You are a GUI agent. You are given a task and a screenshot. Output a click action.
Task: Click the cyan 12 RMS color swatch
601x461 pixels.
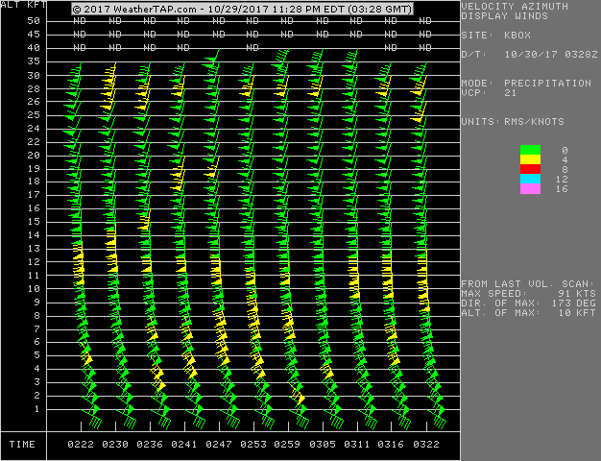(x=530, y=179)
